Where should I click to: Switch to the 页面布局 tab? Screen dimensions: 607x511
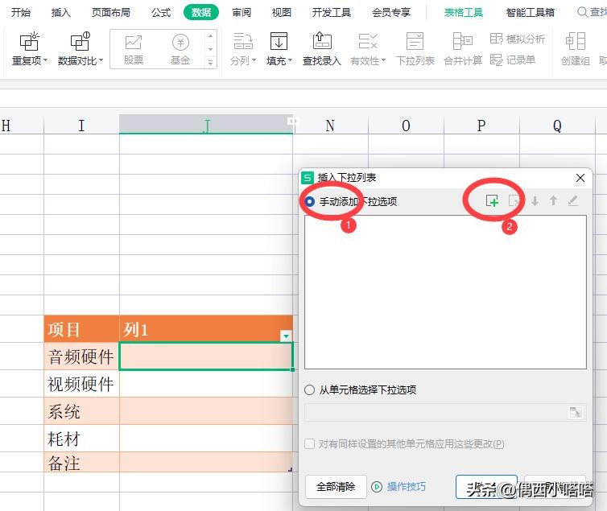[x=111, y=12]
